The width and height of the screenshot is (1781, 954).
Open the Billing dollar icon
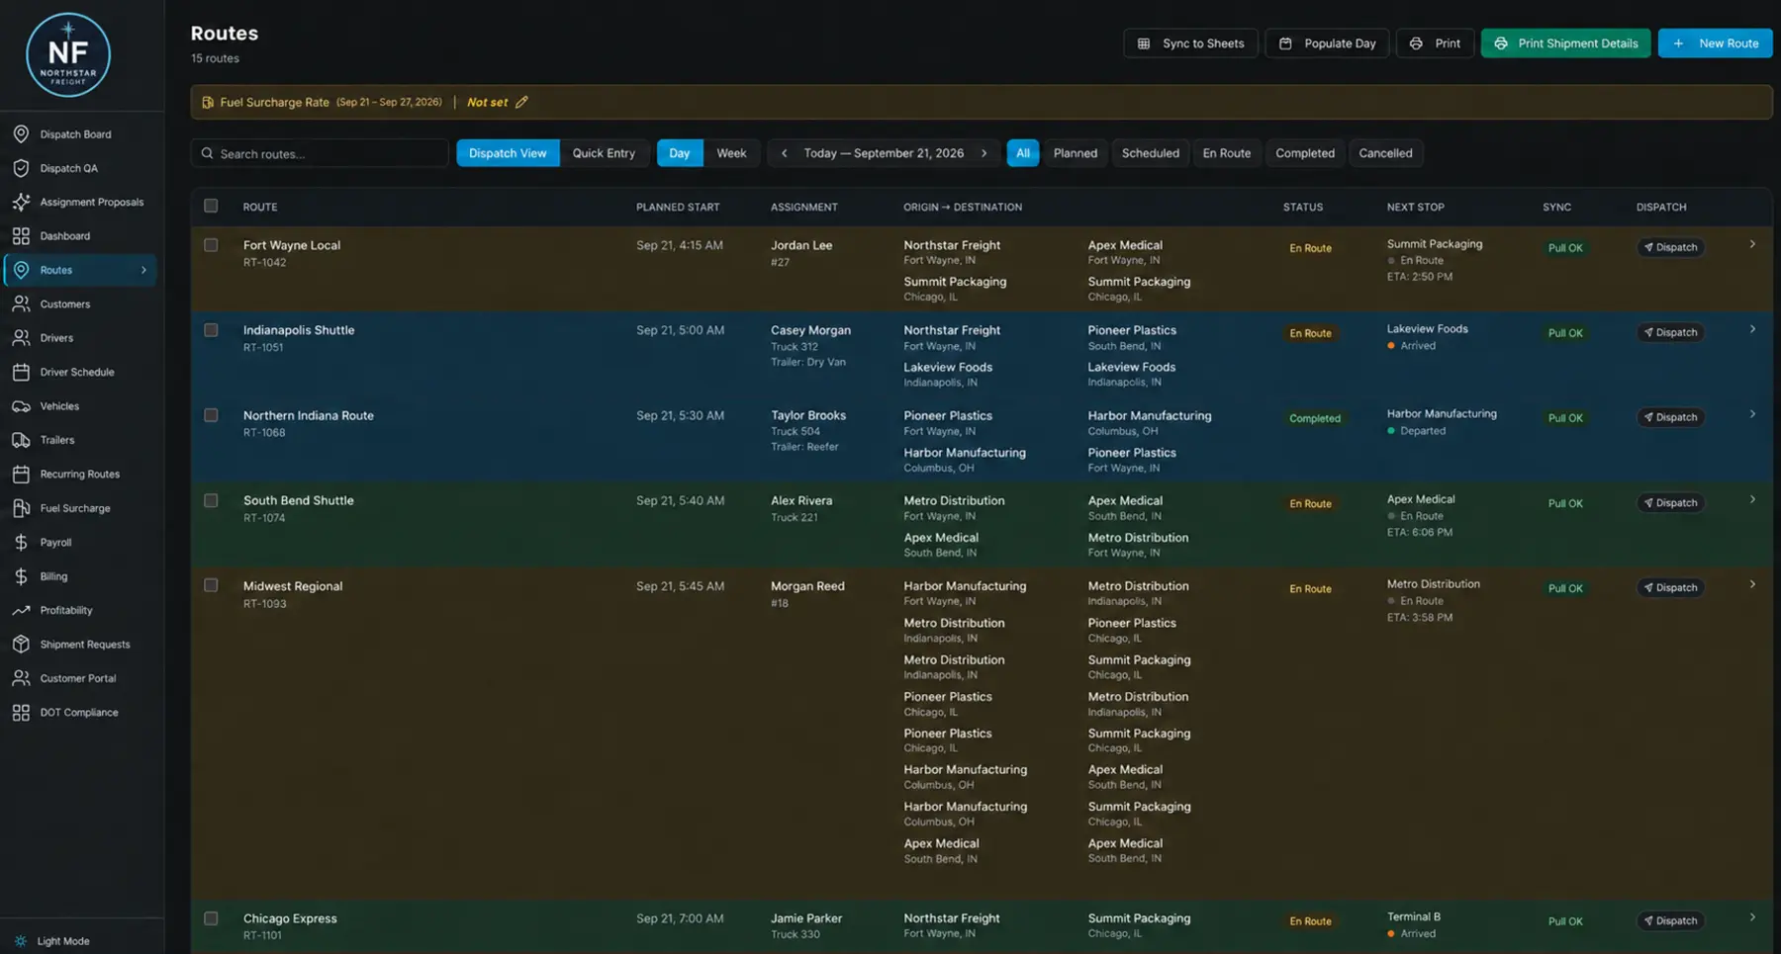pos(21,576)
